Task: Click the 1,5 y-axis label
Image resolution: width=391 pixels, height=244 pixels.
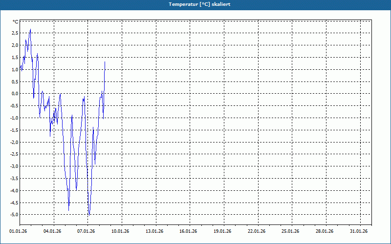Action: (x=15, y=58)
